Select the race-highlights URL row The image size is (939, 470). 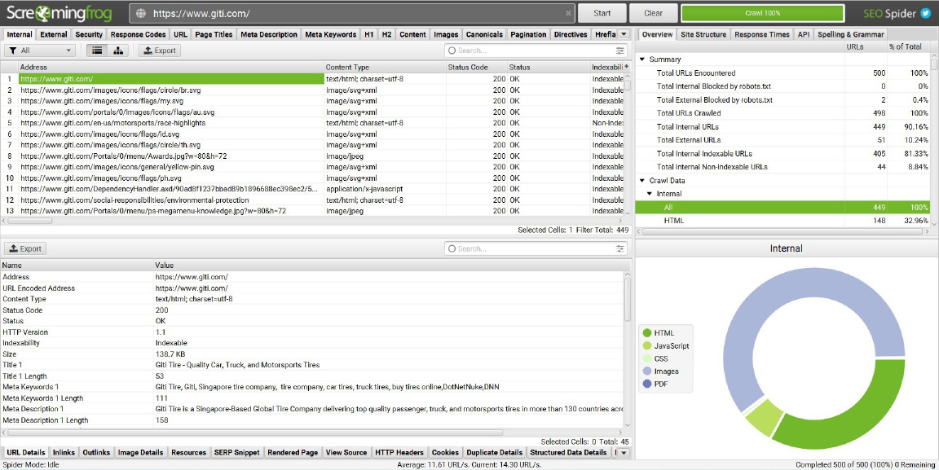pyautogui.click(x=311, y=123)
